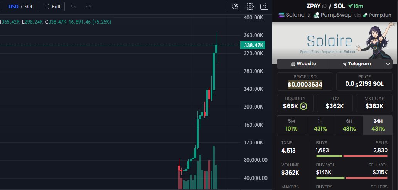Click price in SOL box

pos(364,81)
